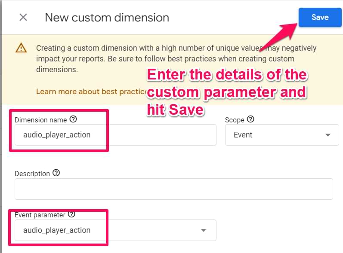Click the Dimension name label text

(41, 120)
